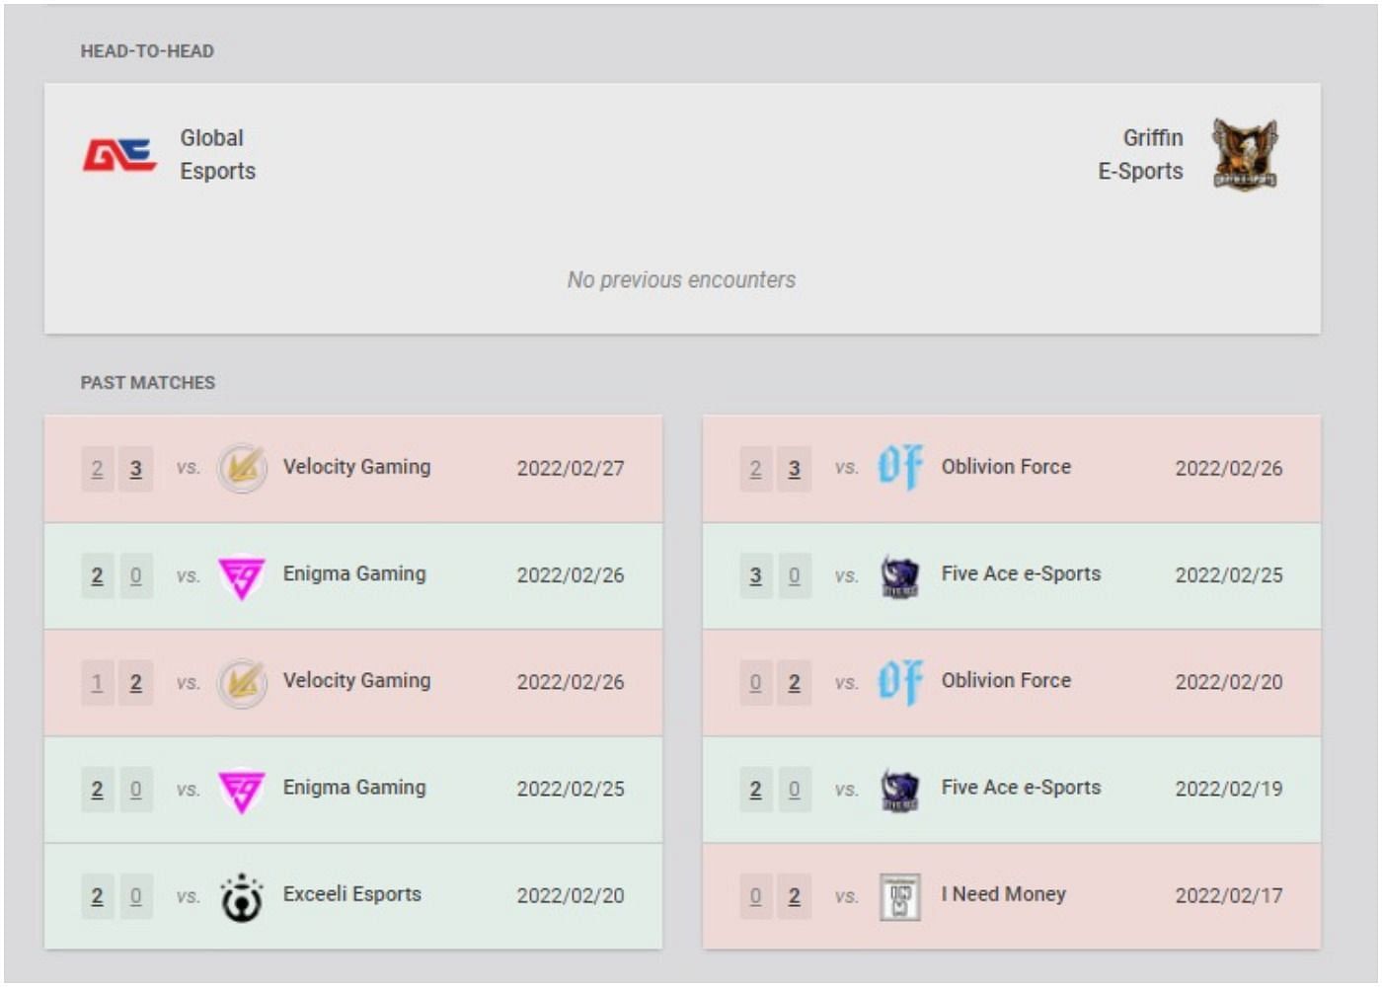Open Enigma Gaming name dated 2022/02/26

pyautogui.click(x=354, y=573)
